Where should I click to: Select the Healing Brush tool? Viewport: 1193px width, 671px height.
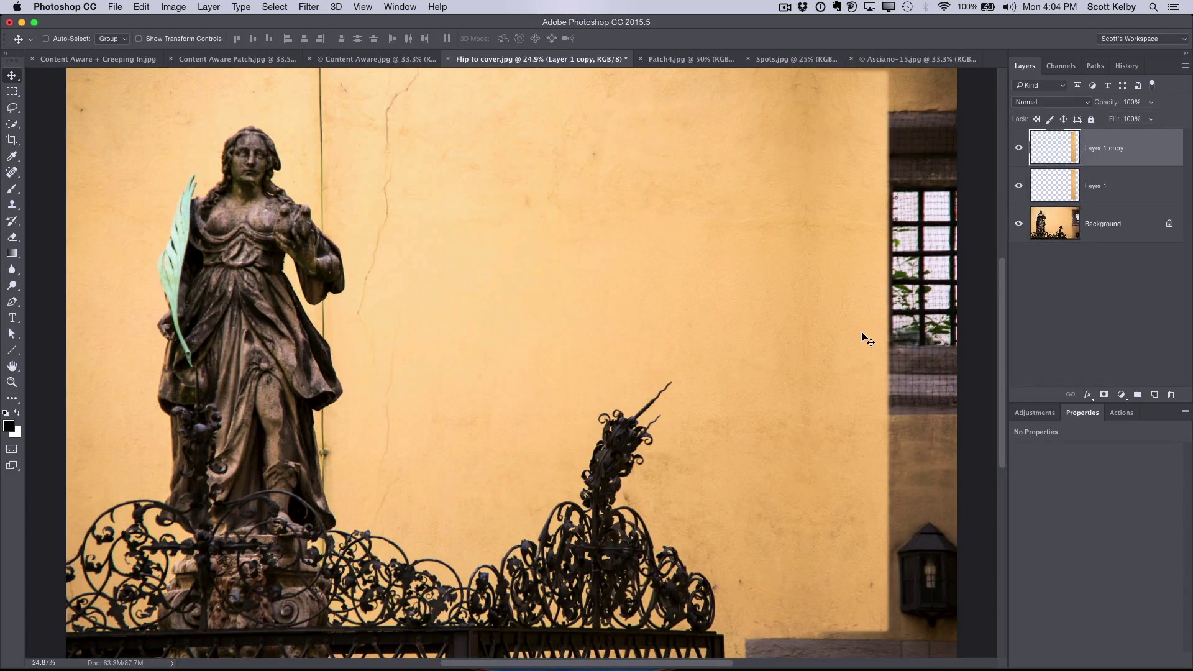pyautogui.click(x=12, y=172)
